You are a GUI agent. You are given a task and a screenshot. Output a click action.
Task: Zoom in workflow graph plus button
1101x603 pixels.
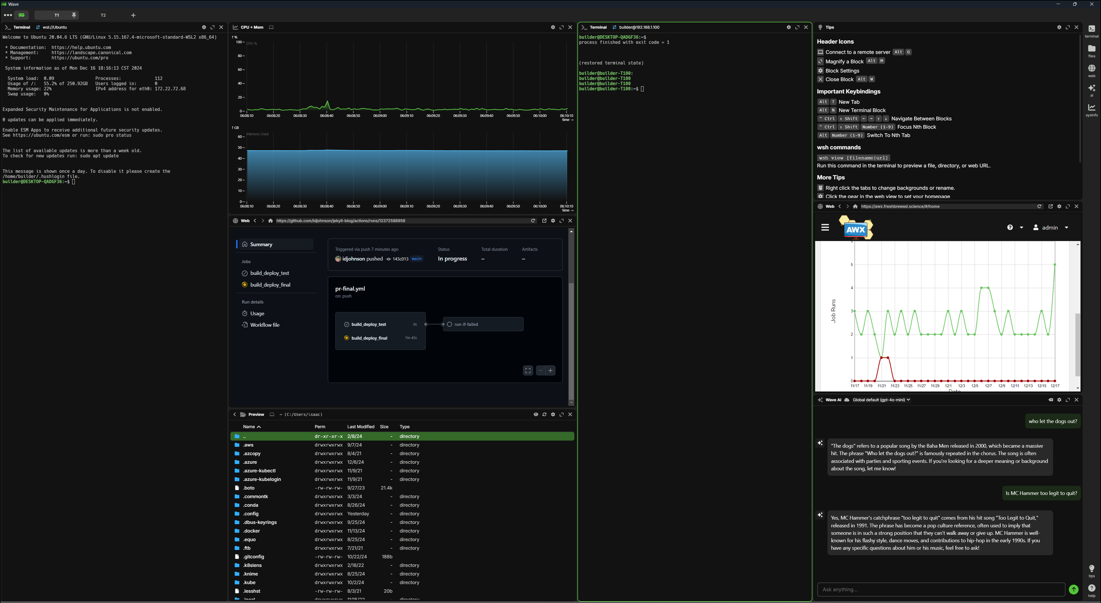(x=550, y=371)
